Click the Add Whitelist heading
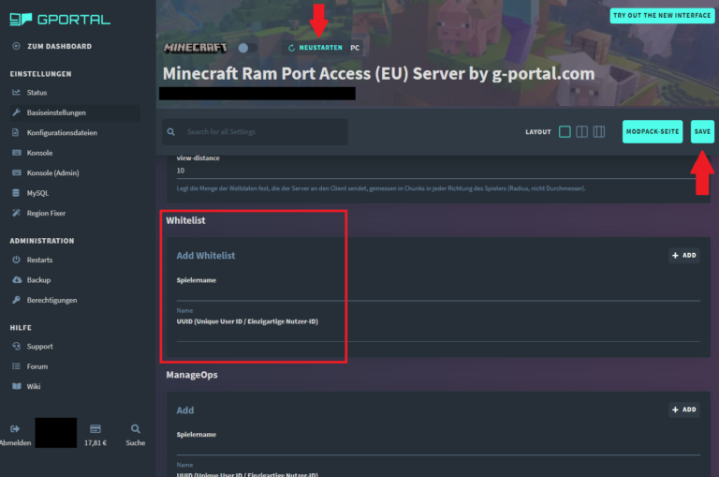 tap(206, 256)
